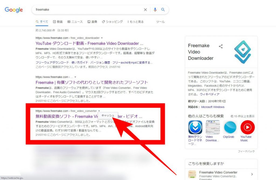Expand dropdown arrow beside free_video_downloader URL

tap(102, 38)
